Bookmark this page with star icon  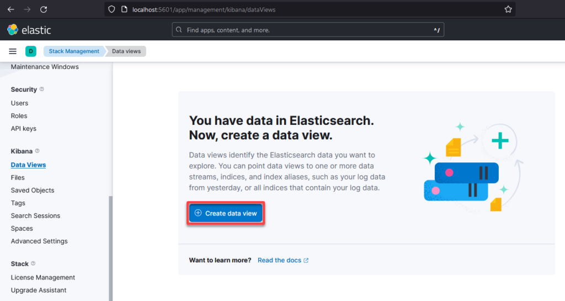pyautogui.click(x=508, y=9)
